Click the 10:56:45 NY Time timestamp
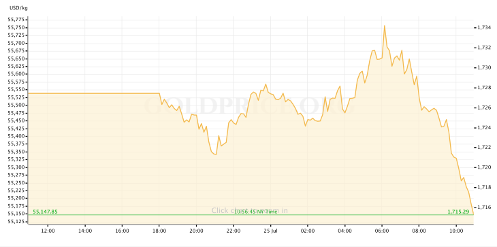Screen dimensions: 497x247 255,212
